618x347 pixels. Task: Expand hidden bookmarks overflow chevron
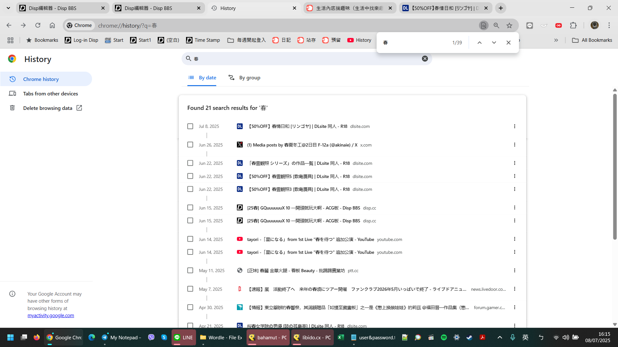[x=556, y=40]
